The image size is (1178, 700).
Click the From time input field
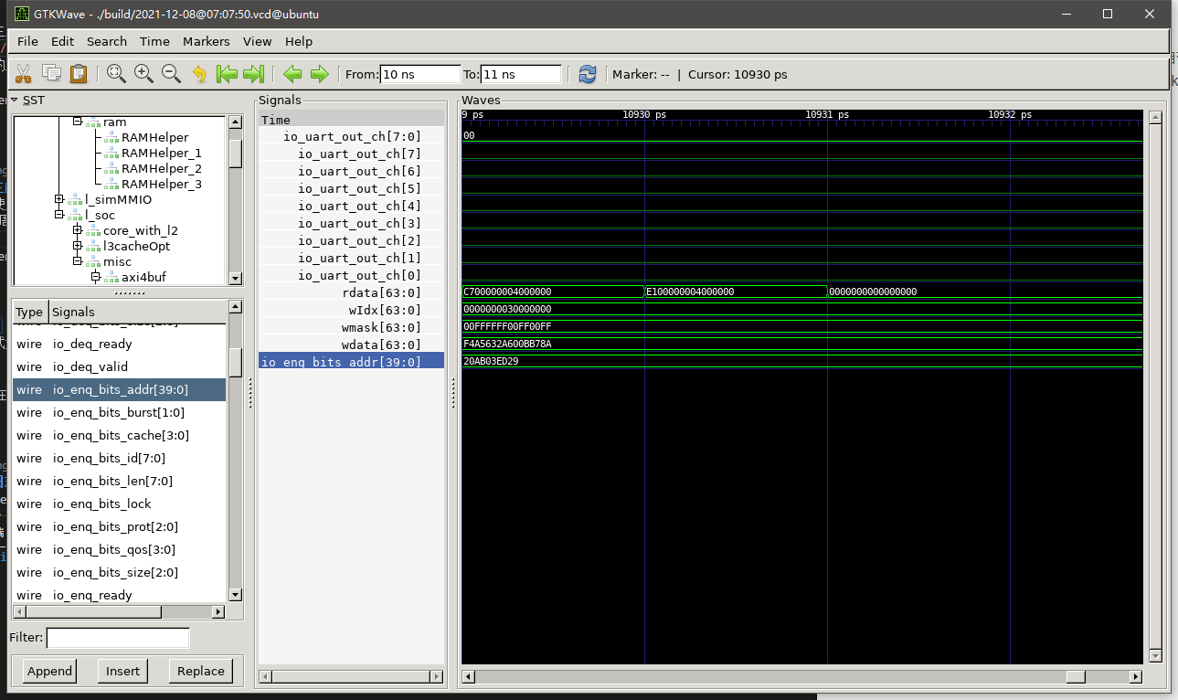point(420,74)
